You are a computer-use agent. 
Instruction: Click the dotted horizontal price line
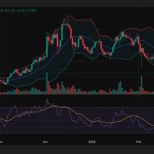(x=77, y=73)
